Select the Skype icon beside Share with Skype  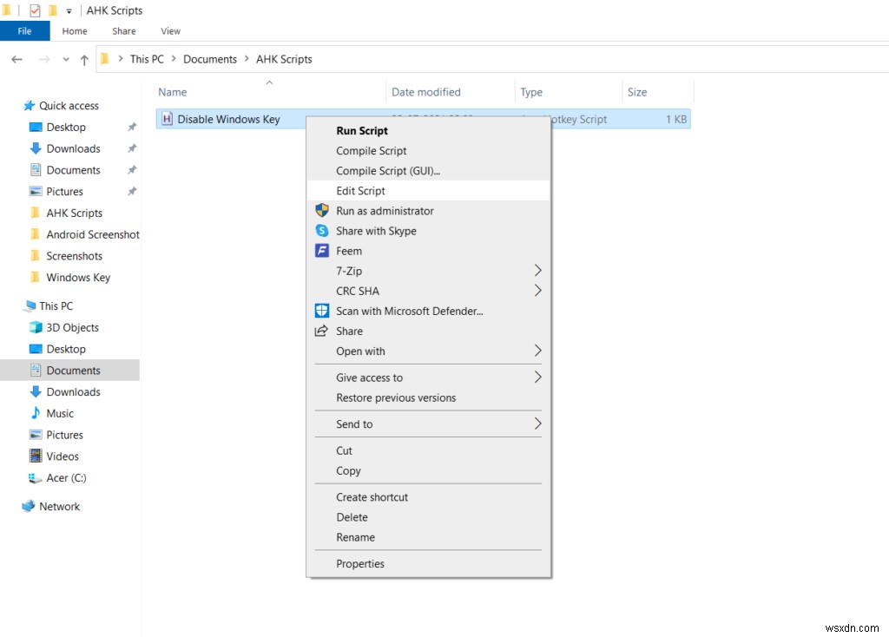(321, 231)
